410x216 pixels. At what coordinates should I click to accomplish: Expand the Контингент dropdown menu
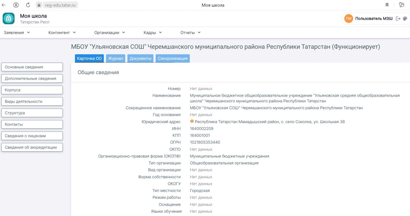(62, 33)
